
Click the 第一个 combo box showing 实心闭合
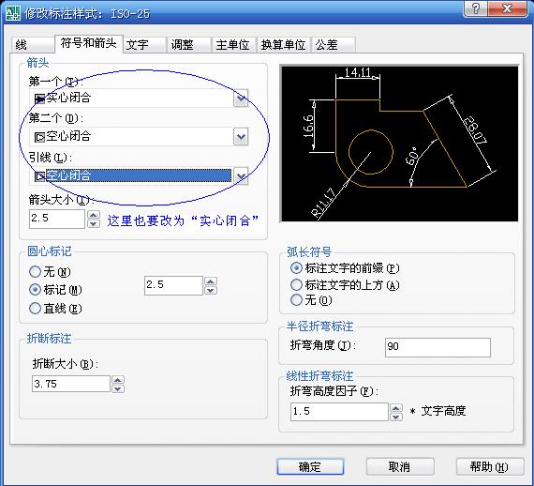click(139, 99)
